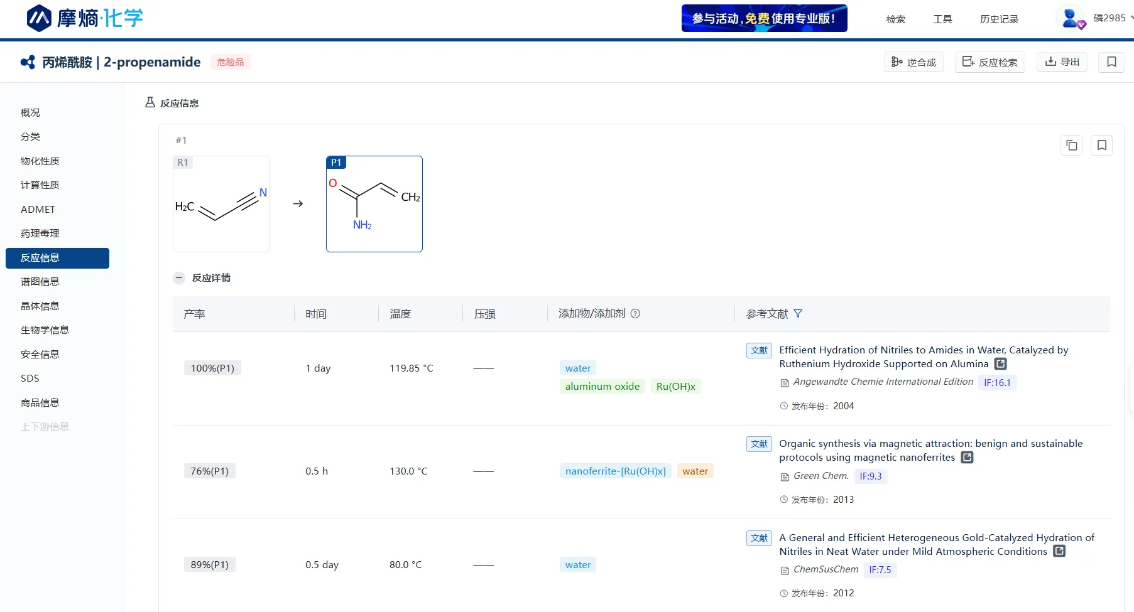The height and width of the screenshot is (612, 1134).
Task: Click the user avatar icon
Action: pos(1071,18)
